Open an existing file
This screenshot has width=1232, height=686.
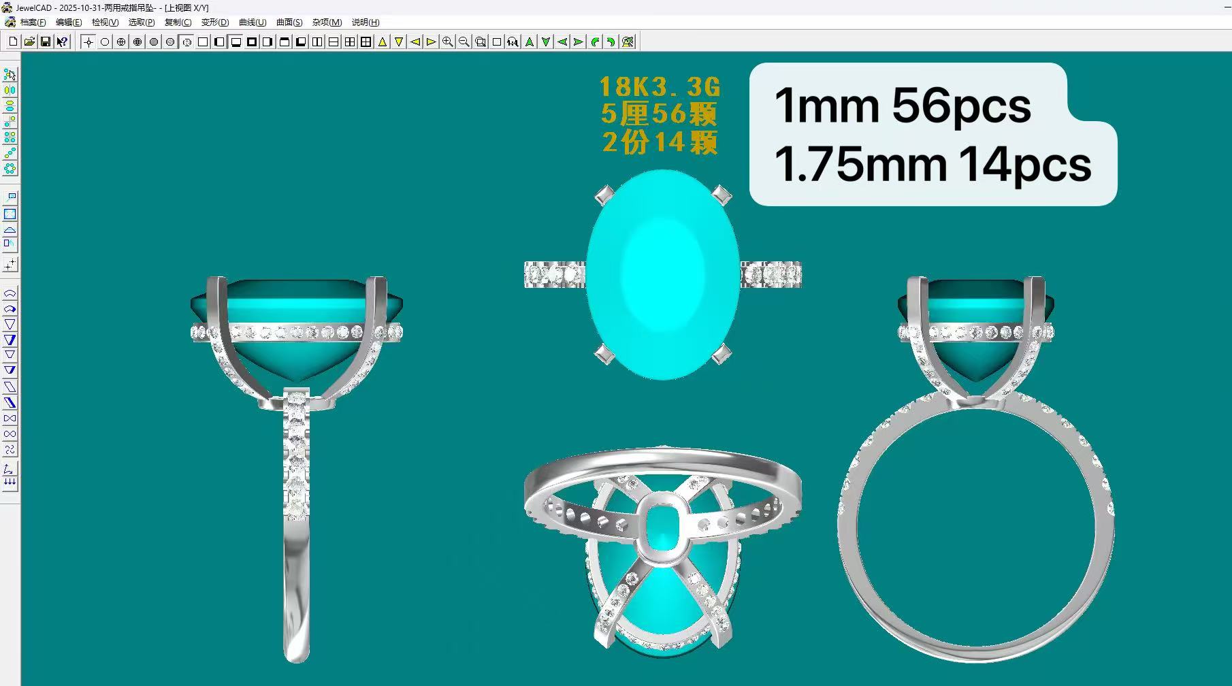pyautogui.click(x=30, y=42)
